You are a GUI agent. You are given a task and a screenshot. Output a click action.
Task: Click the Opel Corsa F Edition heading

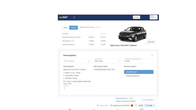123,45
